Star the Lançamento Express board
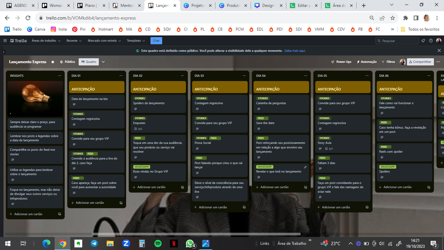444x250 pixels. pyautogui.click(x=53, y=62)
